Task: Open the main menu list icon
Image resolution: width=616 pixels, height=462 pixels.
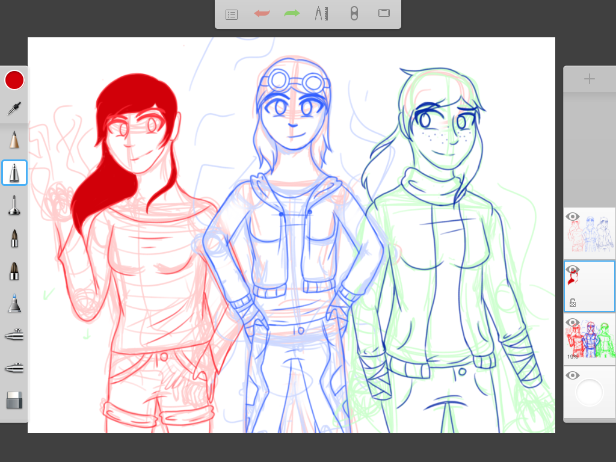Action: pos(232,14)
